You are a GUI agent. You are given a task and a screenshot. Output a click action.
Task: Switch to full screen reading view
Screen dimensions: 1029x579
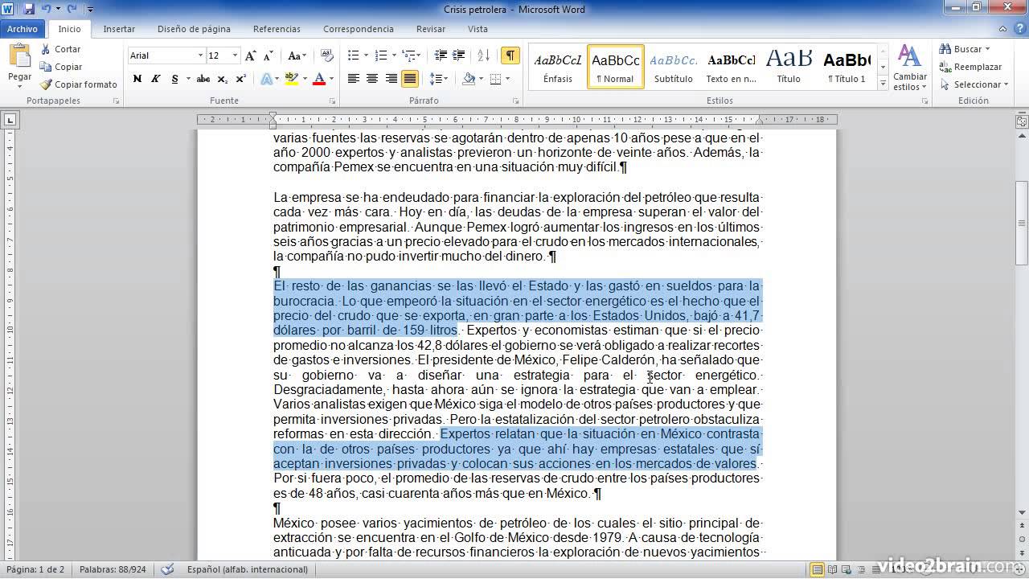point(833,569)
